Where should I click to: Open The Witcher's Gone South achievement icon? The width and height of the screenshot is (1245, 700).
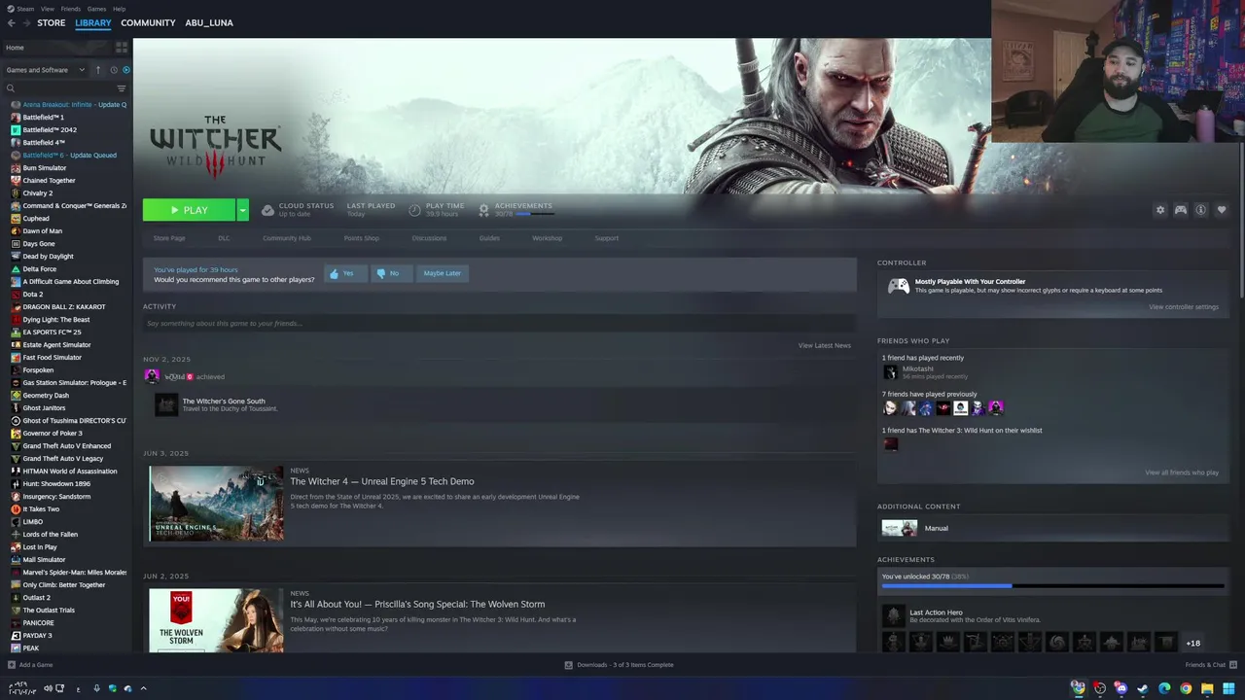click(166, 404)
